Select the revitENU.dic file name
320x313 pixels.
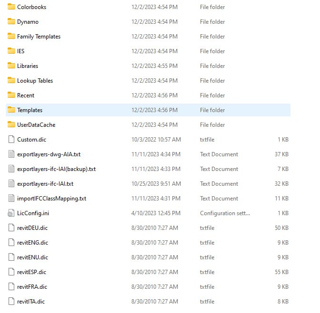pos(32,257)
